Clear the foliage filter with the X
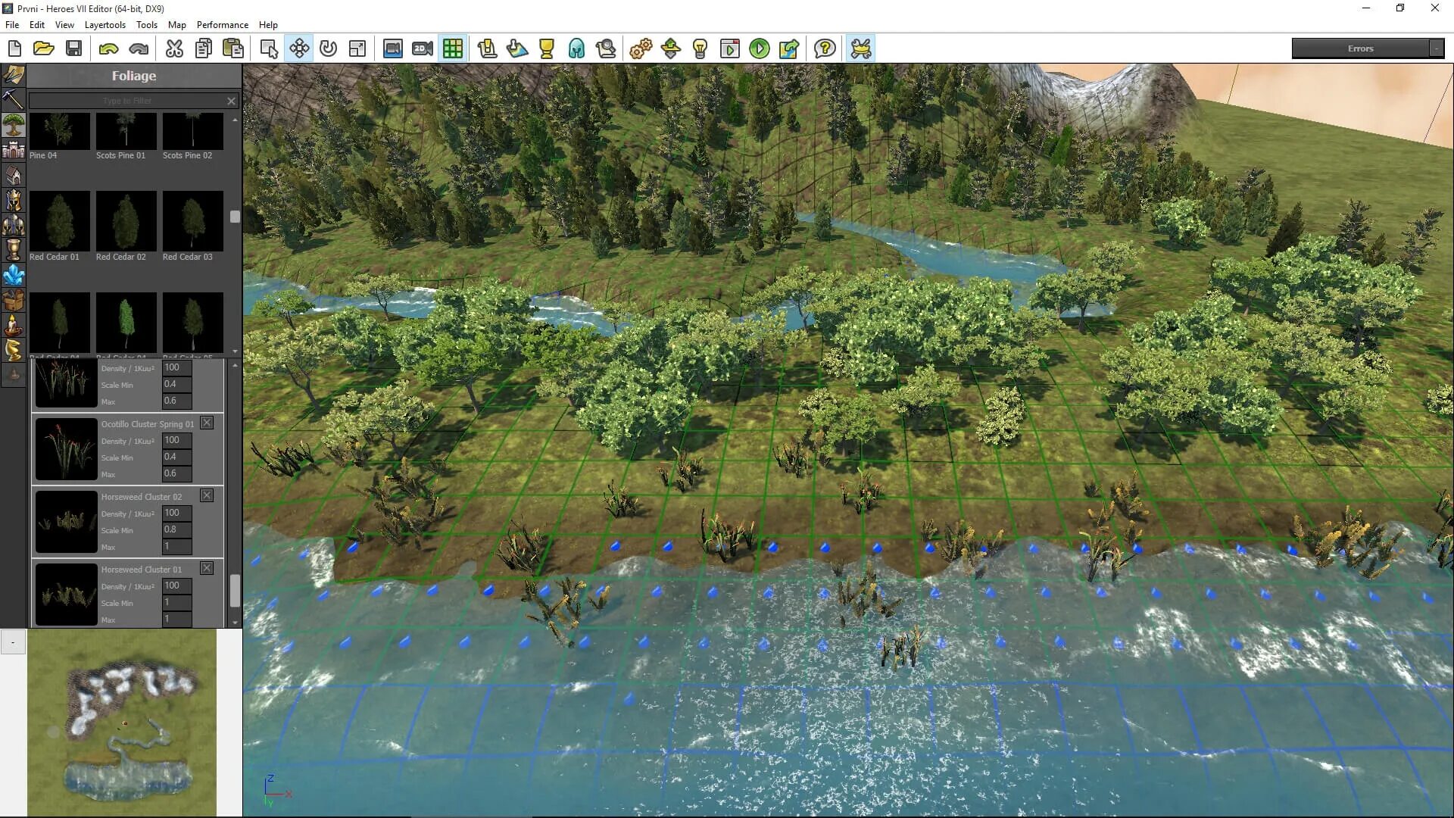Image resolution: width=1454 pixels, height=818 pixels. point(232,101)
